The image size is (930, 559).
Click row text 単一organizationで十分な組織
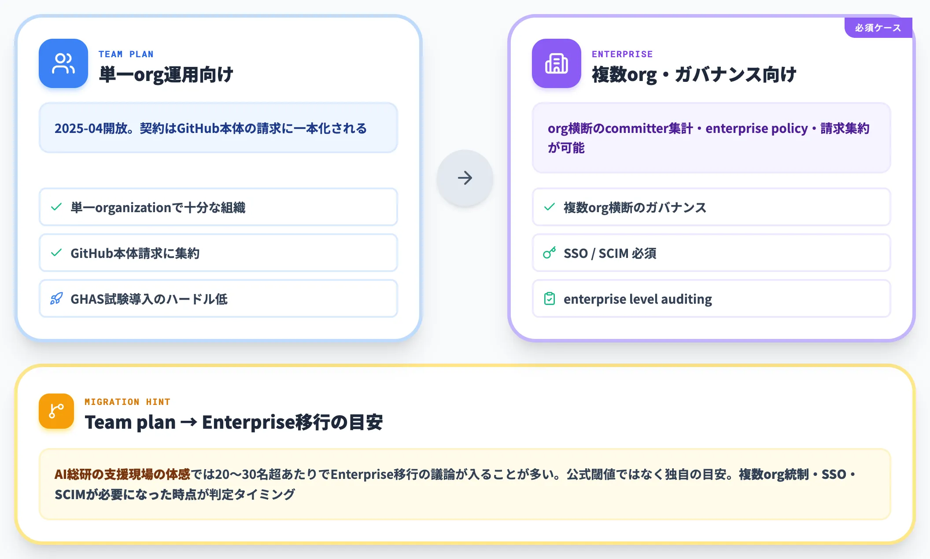(x=158, y=207)
